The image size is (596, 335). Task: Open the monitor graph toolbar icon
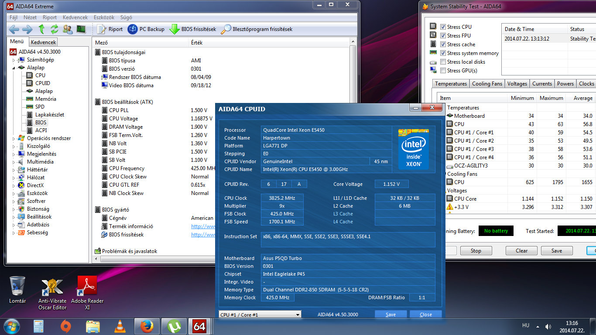[81, 29]
